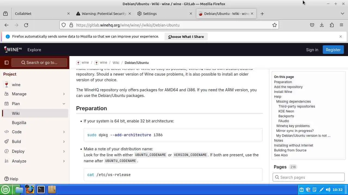Click the Sign in link

tap(312, 50)
